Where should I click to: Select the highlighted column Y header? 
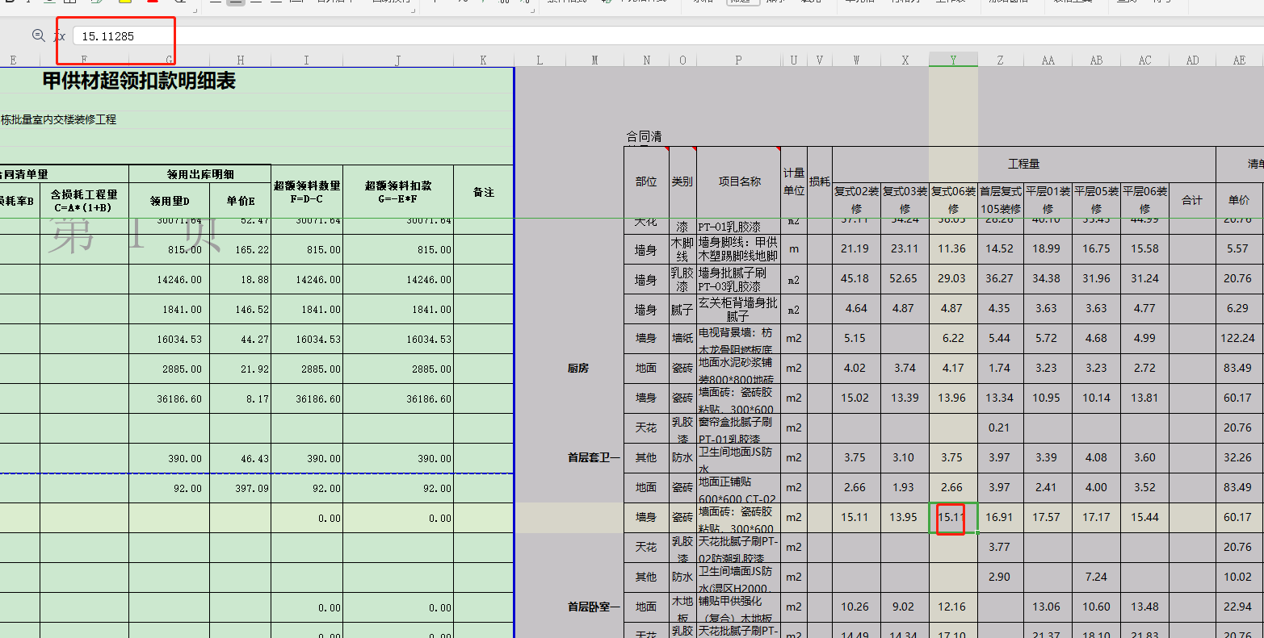click(953, 60)
